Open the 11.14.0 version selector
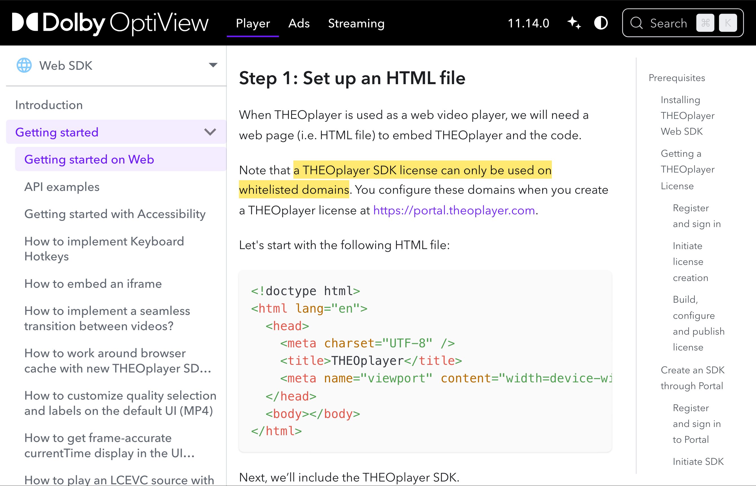Image resolution: width=756 pixels, height=486 pixels. (x=528, y=23)
